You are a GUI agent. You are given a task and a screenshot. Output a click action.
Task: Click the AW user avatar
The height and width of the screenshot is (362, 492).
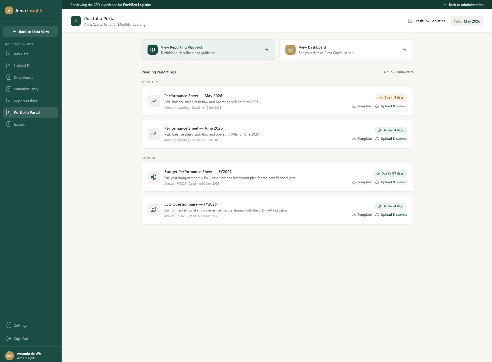[x=10, y=356]
